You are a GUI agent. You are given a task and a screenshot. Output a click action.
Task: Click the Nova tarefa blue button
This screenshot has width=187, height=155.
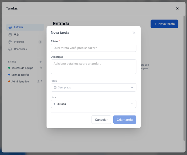(x=164, y=24)
